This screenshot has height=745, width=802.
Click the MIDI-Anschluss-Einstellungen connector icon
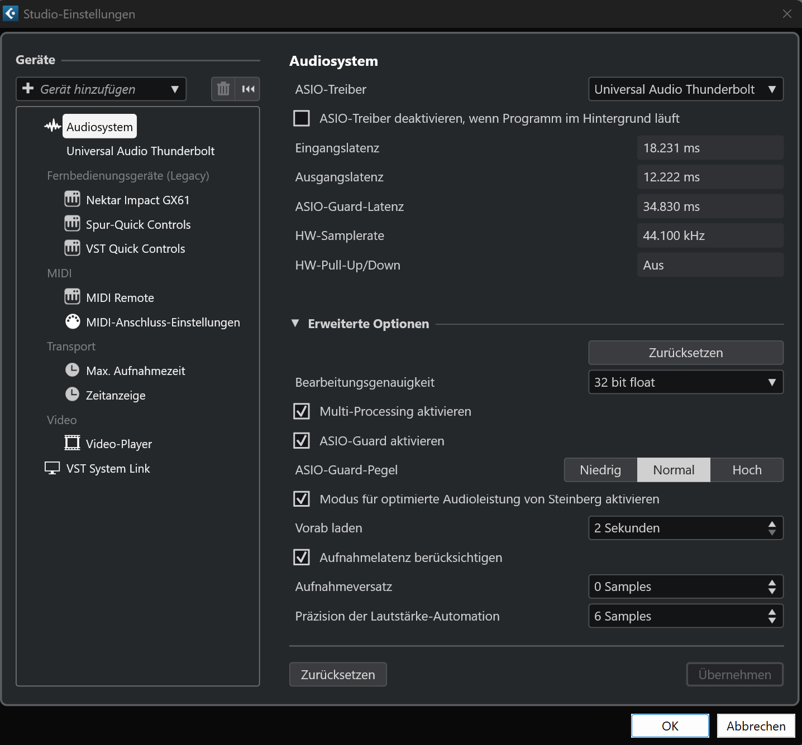coord(73,321)
